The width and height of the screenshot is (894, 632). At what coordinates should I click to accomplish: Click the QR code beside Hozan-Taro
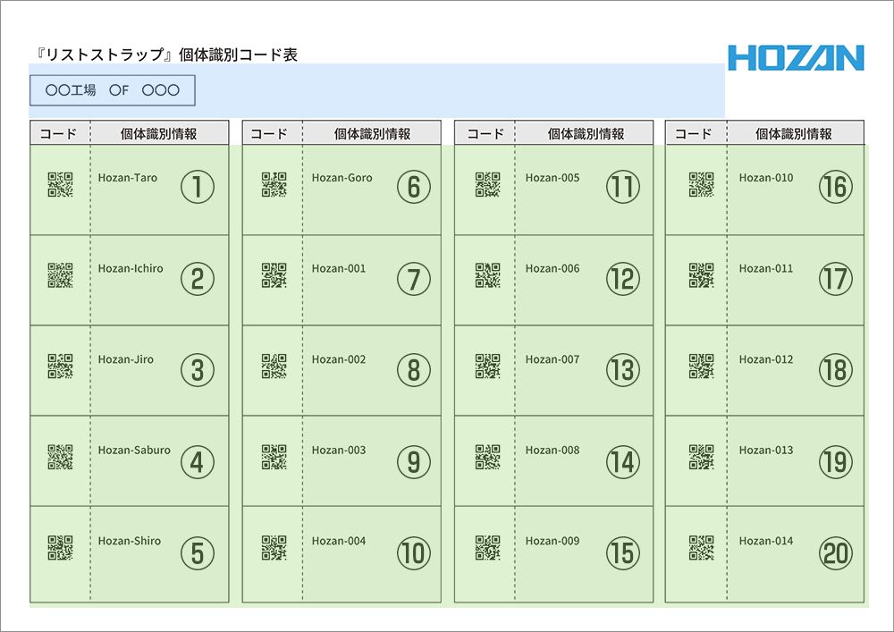(x=60, y=184)
